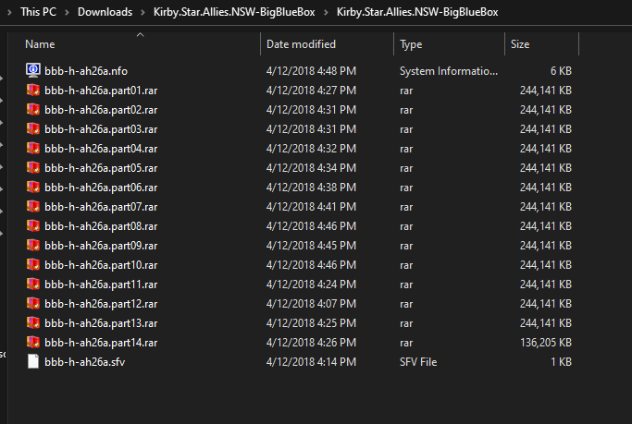Select file name bbb-h-ah26a.part02.rar
Image resolution: width=632 pixels, height=424 pixels.
click(x=101, y=110)
